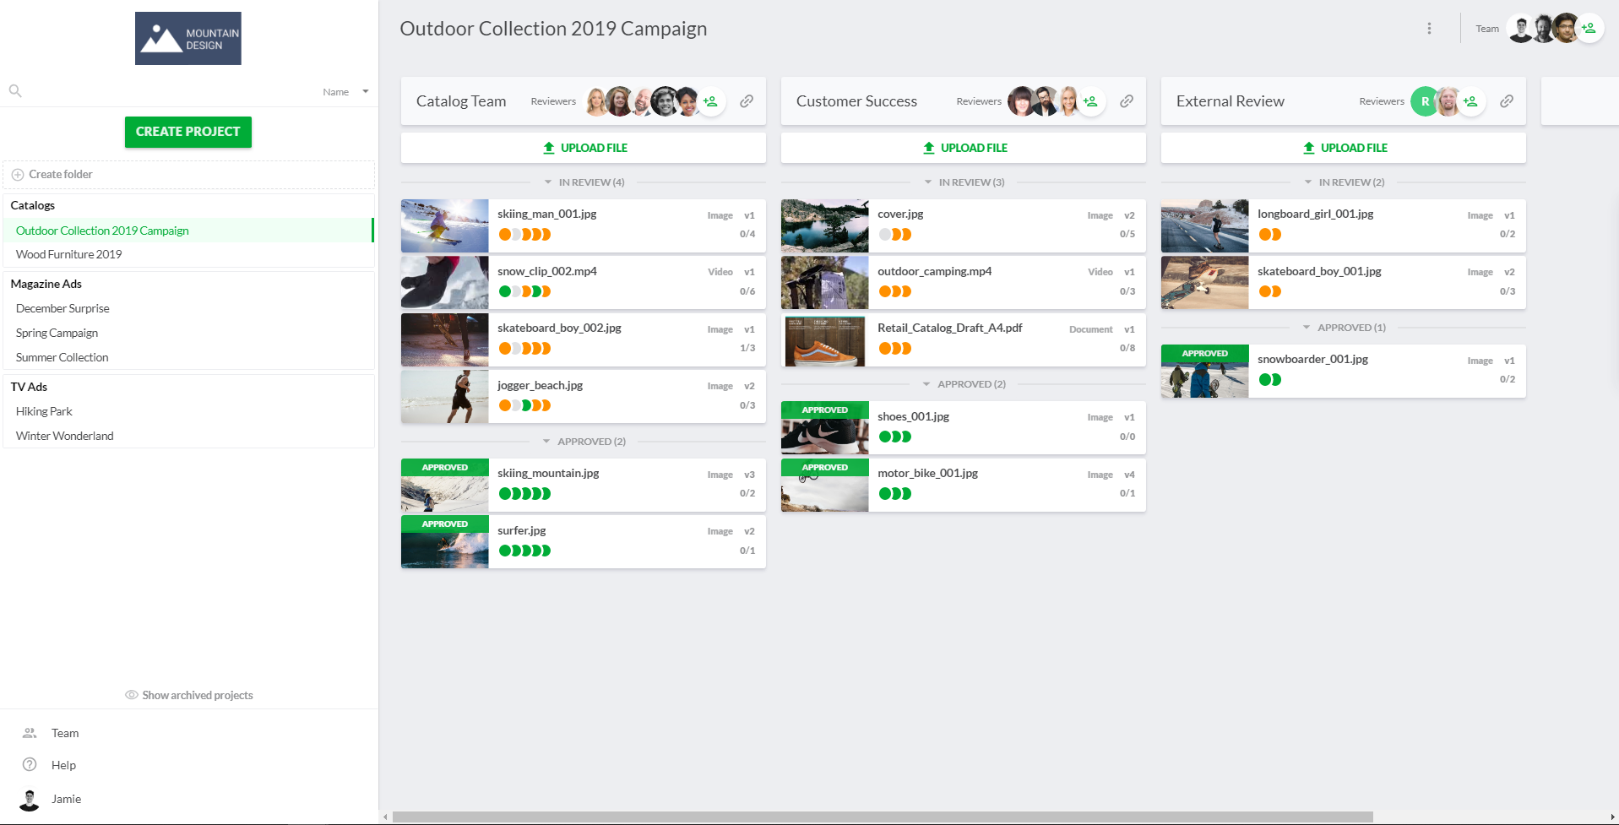The width and height of the screenshot is (1619, 825).
Task: Click the skiing_man_001.jpg review status dots
Action: (x=524, y=235)
